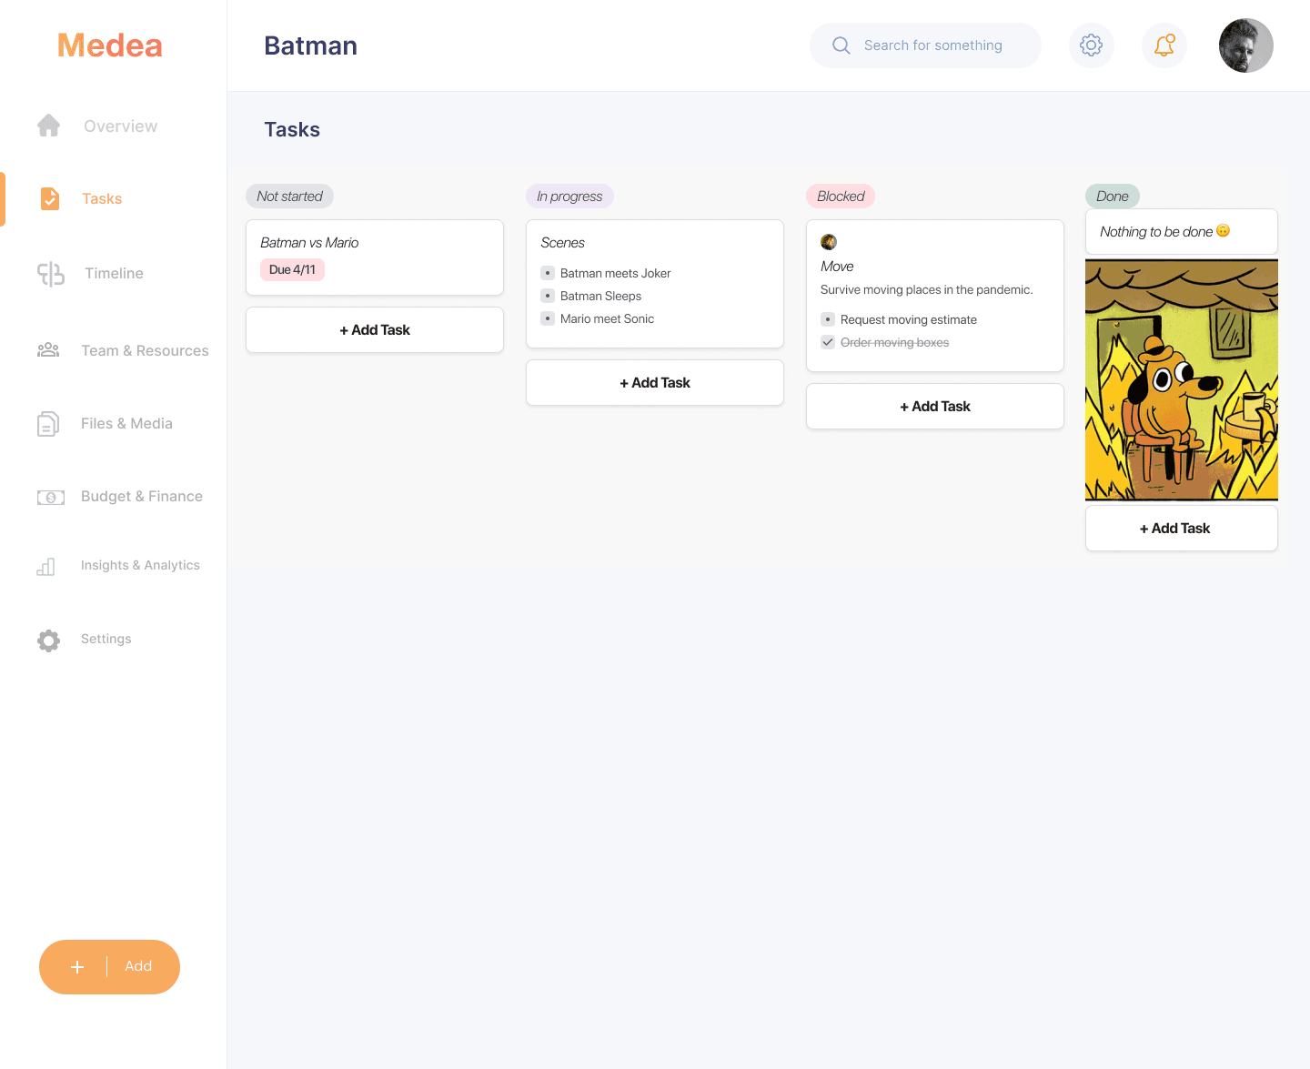1310x1069 pixels.
Task: Click the Team & Resources people icon
Action: pyautogui.click(x=48, y=350)
